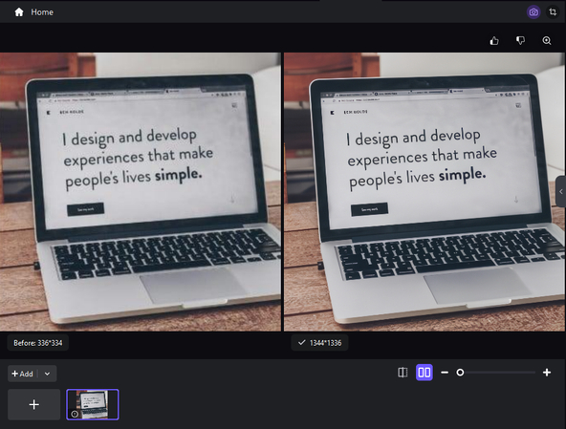Open the Home label link
The image size is (566, 429).
tap(42, 12)
